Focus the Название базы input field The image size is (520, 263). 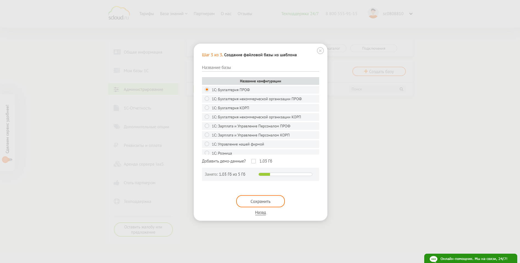(x=260, y=68)
